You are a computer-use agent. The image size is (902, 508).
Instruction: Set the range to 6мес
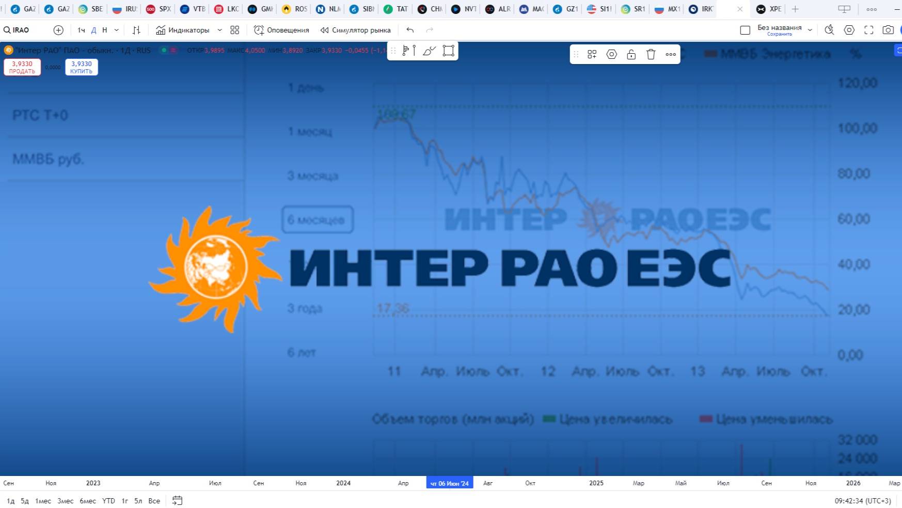[x=88, y=501]
